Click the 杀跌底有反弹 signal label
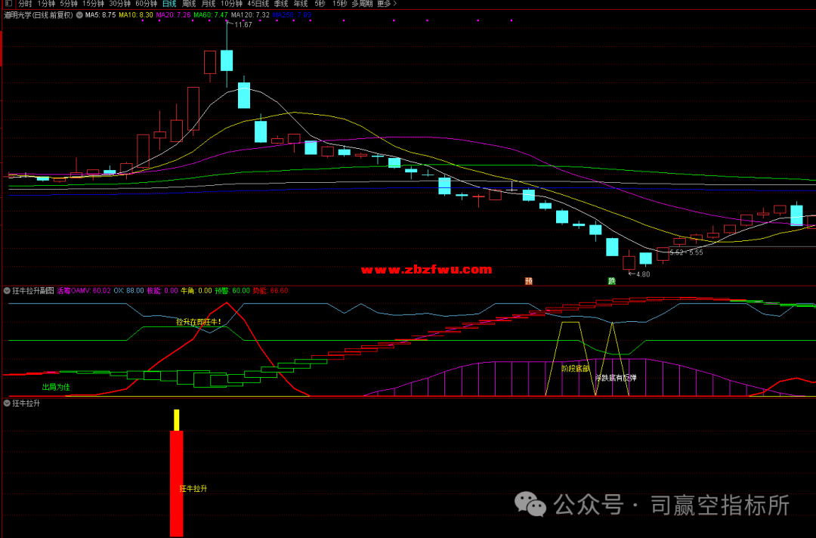816x538 pixels. [x=616, y=378]
